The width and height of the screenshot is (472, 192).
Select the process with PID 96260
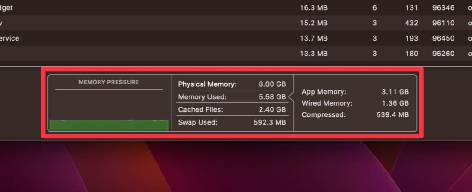[438, 54]
